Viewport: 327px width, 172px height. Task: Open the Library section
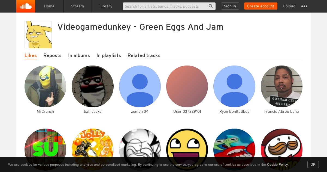coord(106,6)
